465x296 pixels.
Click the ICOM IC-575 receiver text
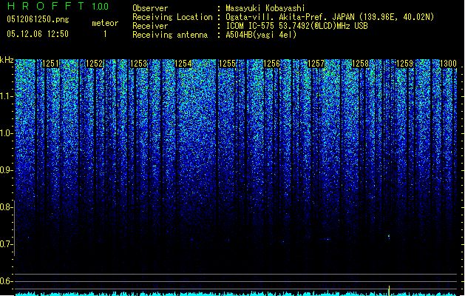click(297, 26)
